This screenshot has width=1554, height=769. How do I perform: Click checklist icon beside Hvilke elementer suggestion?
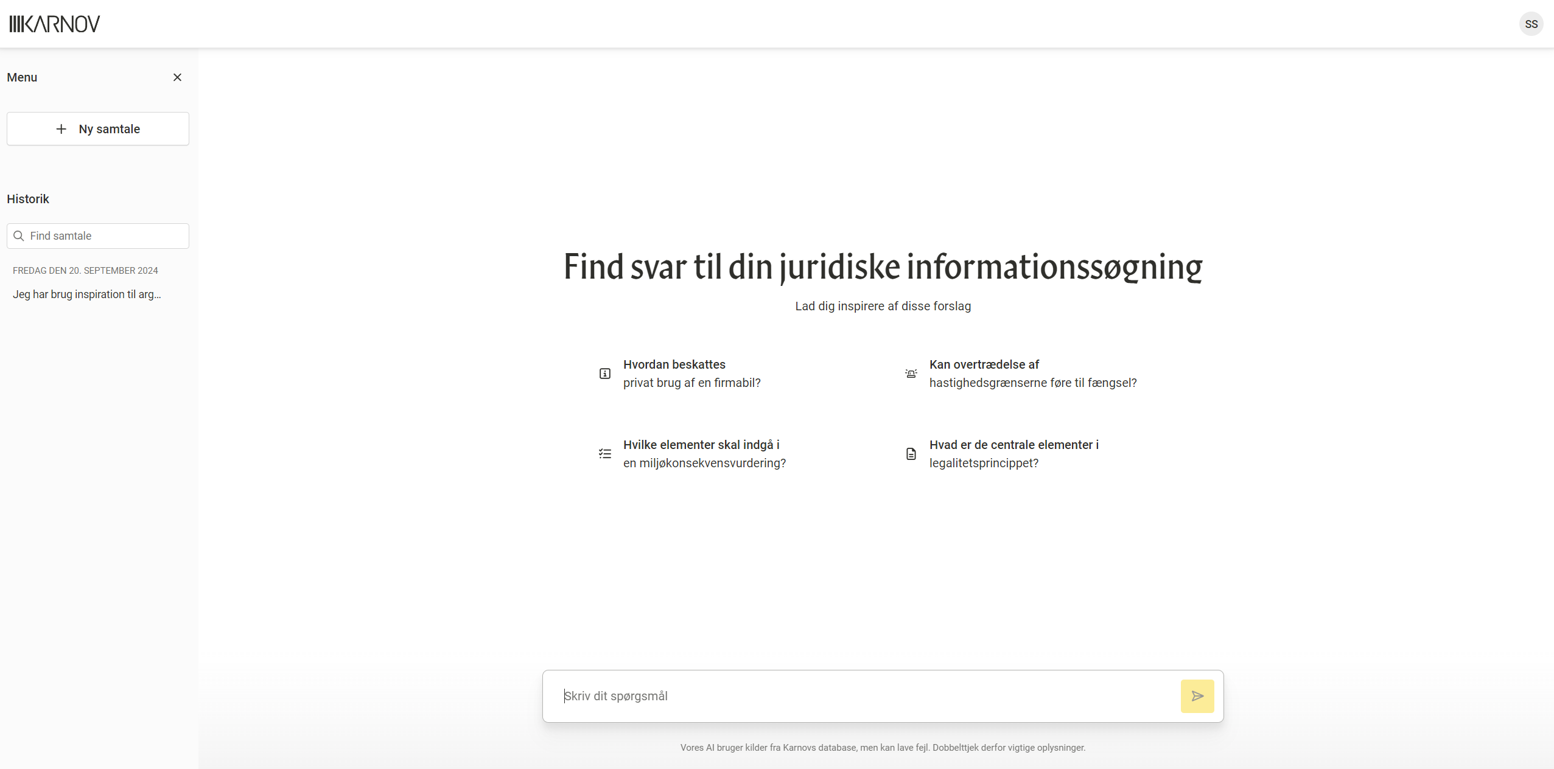[605, 454]
